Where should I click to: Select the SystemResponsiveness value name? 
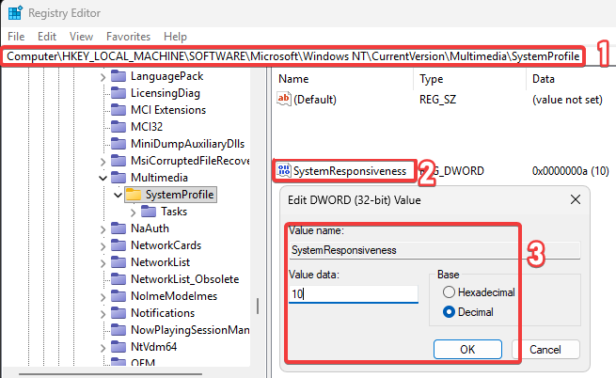(x=350, y=171)
